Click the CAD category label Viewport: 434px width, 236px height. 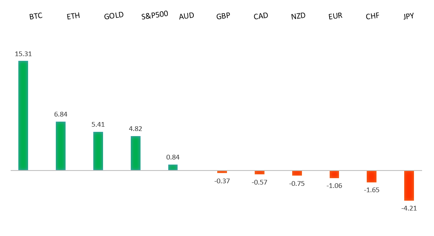(x=261, y=17)
